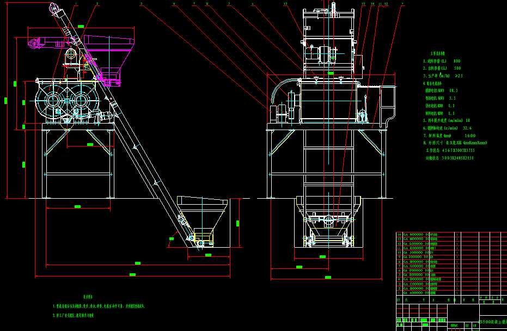This screenshot has height=331, width=507.
Task: Select the 18.5 mixing motor power value
Action: (453, 90)
